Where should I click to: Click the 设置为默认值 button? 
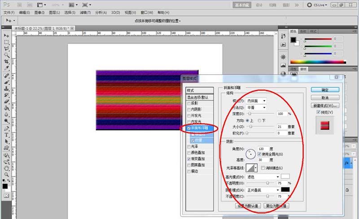(248, 206)
